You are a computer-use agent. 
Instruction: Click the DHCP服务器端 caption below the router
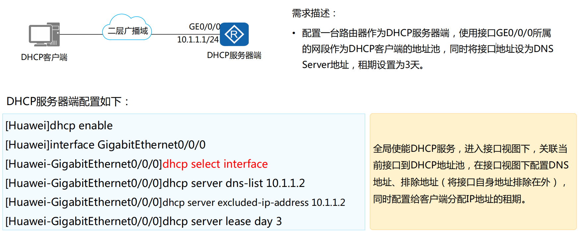click(234, 55)
